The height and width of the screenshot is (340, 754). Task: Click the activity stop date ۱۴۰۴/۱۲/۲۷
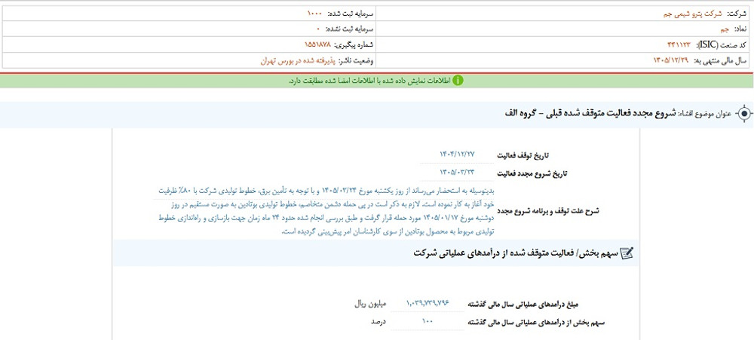click(x=457, y=154)
